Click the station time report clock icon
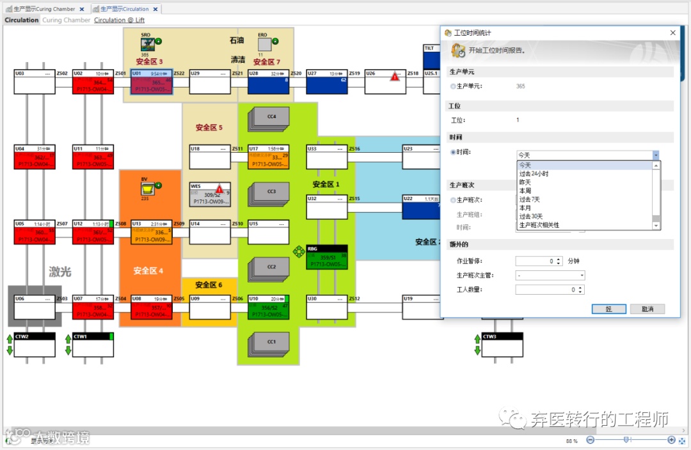This screenshot has height=450, width=691. coord(458,50)
